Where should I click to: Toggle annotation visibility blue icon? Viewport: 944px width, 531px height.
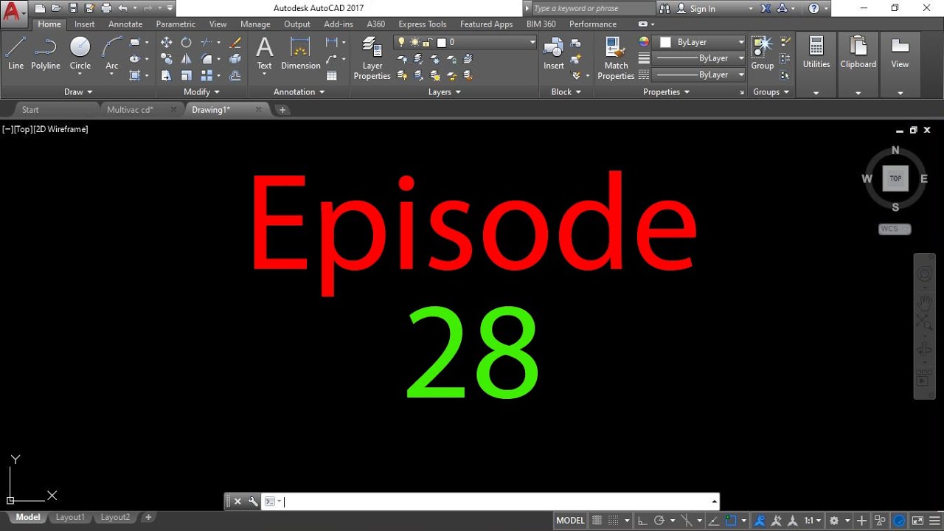[x=759, y=521]
